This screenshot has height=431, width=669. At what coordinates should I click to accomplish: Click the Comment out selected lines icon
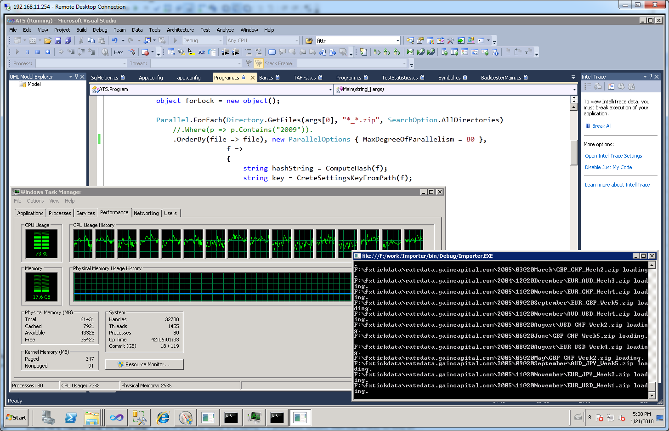click(x=248, y=52)
